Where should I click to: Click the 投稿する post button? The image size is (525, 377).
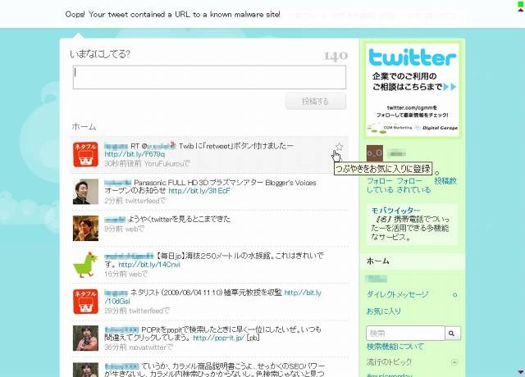click(x=315, y=101)
